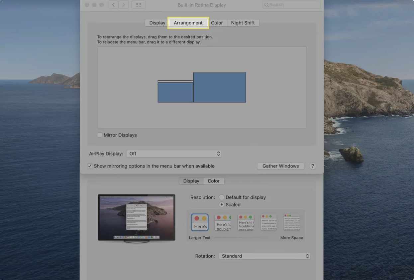The height and width of the screenshot is (280, 414).
Task: Click the Gather Windows button
Action: click(x=280, y=166)
